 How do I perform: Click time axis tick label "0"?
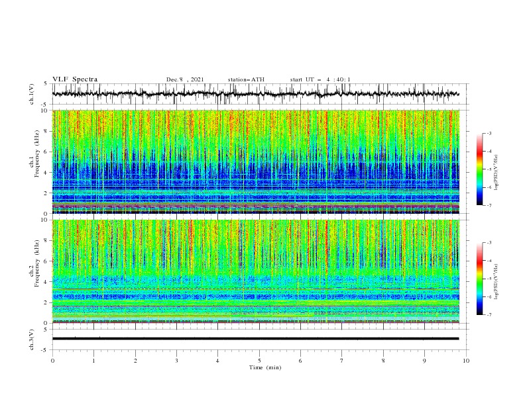[52, 361]
